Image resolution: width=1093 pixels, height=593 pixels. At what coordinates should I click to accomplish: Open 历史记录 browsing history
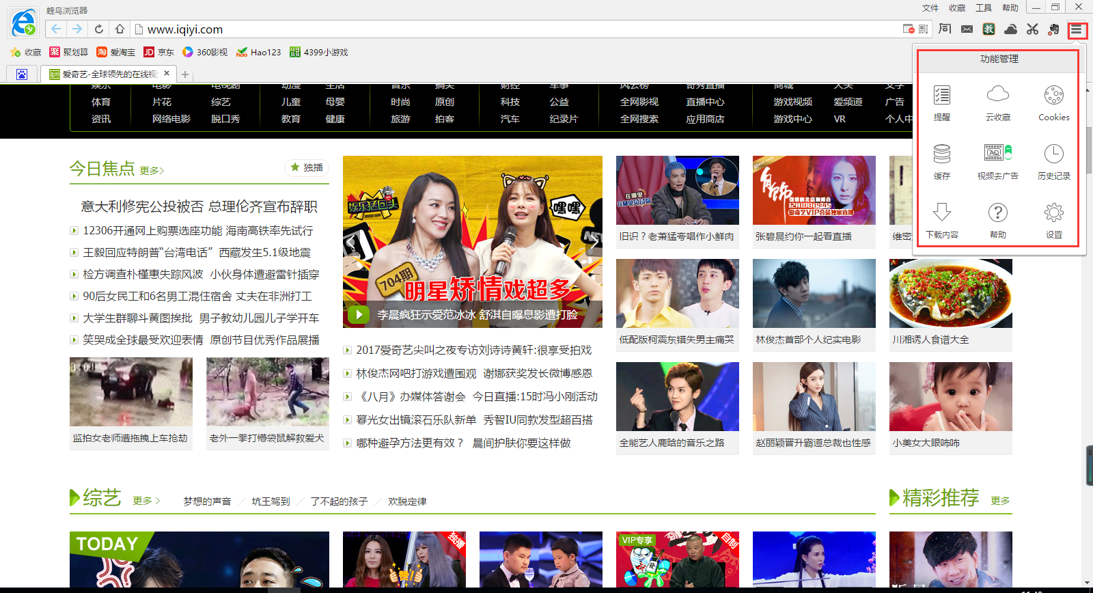[1053, 154]
